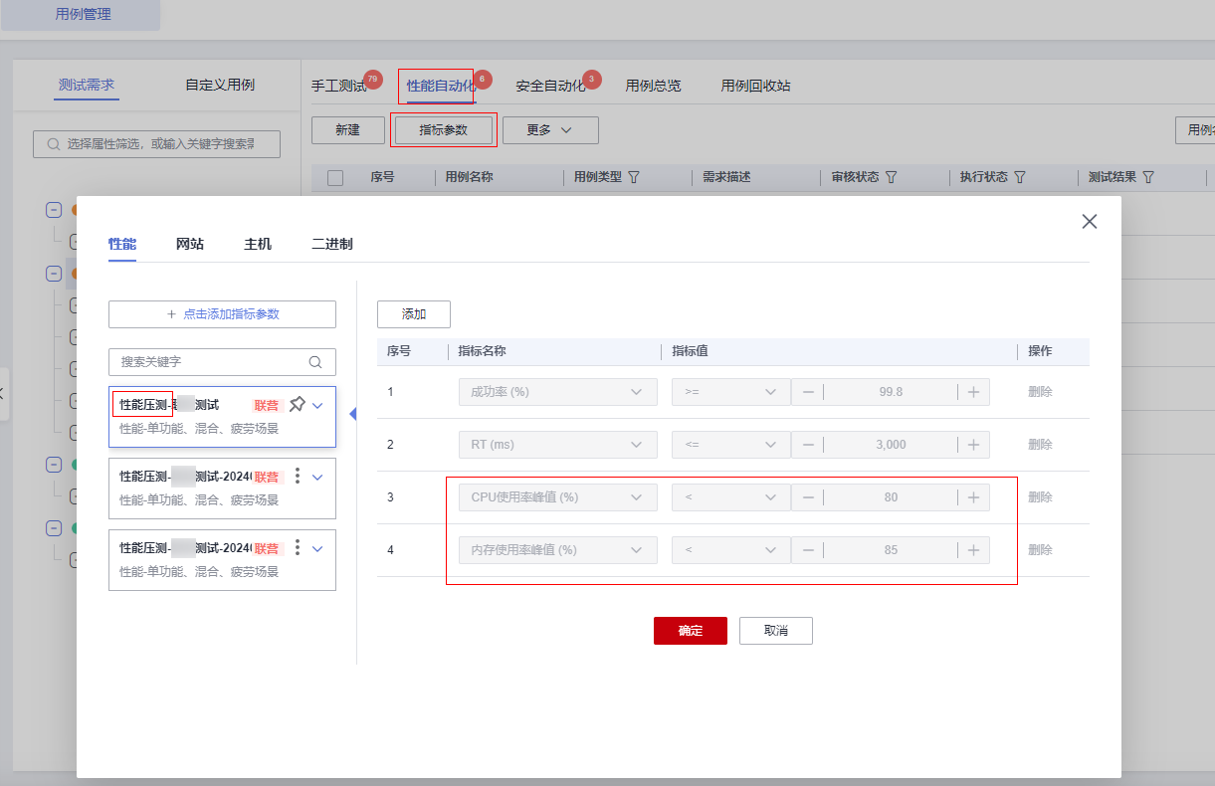Open the >= operator dropdown
The image size is (1215, 786).
731,392
